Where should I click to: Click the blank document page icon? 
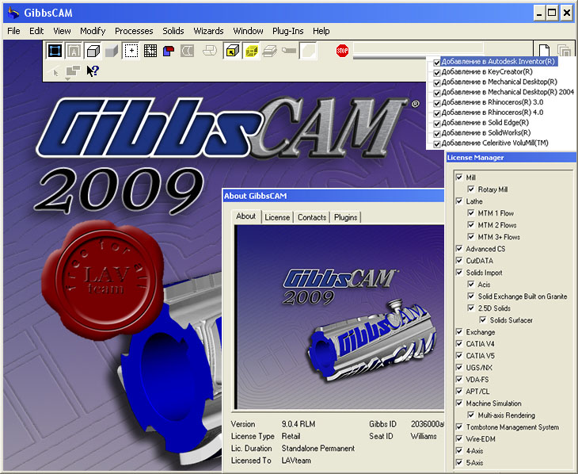(x=545, y=50)
